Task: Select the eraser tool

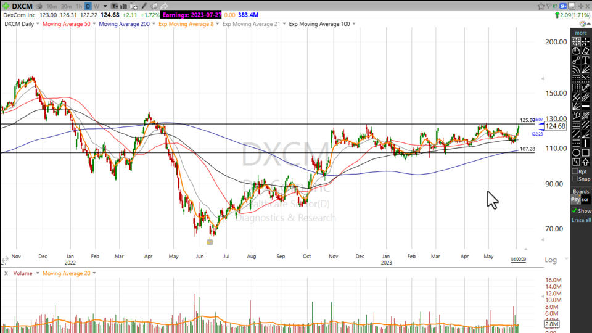Action: tap(585, 51)
